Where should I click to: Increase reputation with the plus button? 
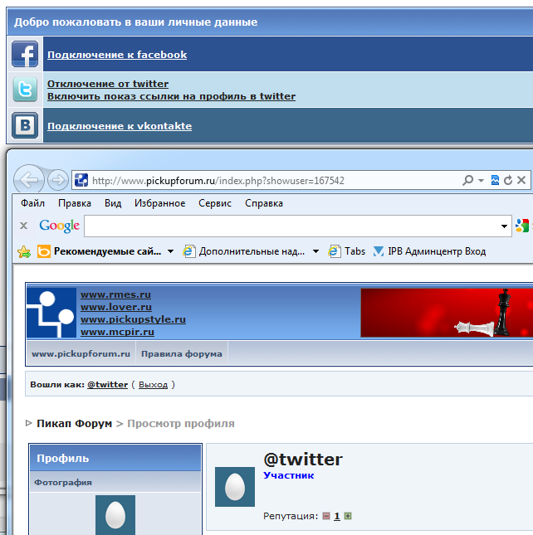(348, 516)
